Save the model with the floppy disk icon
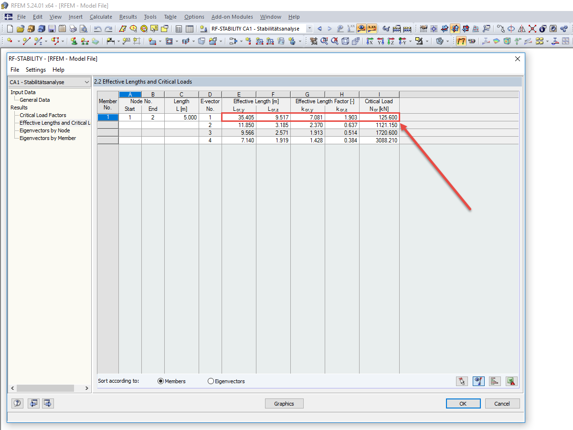573x430 pixels. click(x=52, y=29)
